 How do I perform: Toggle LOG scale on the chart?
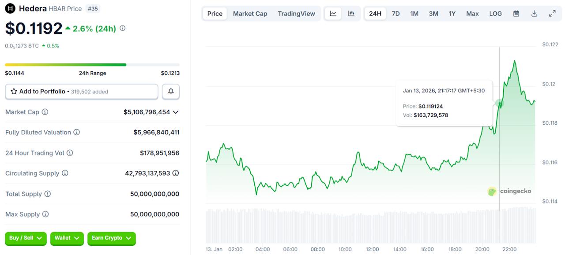pyautogui.click(x=495, y=13)
